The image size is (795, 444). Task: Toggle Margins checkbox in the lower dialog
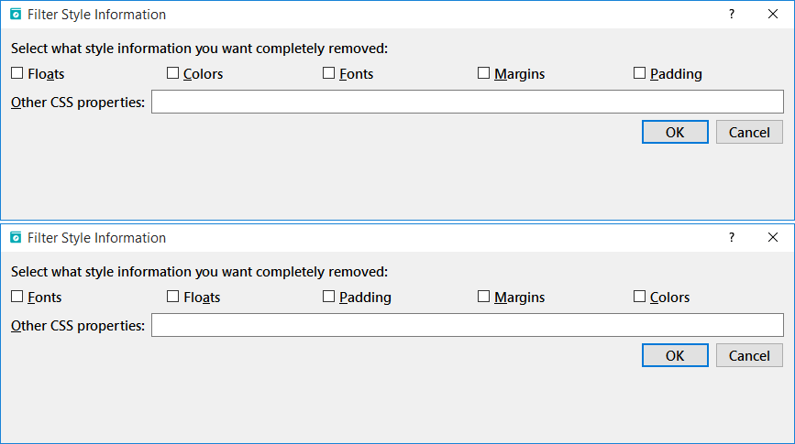click(x=484, y=297)
